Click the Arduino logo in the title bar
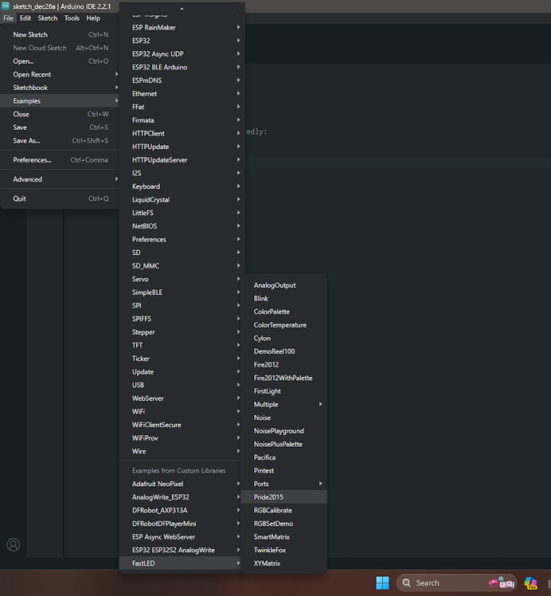The width and height of the screenshot is (551, 596). tap(6, 6)
